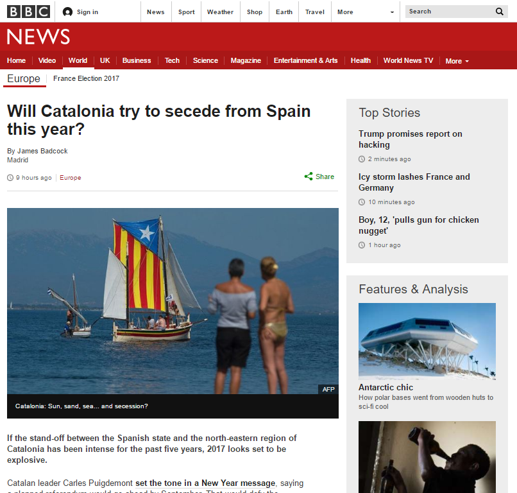Focus the Search input field
The height and width of the screenshot is (493, 517).
(x=450, y=12)
